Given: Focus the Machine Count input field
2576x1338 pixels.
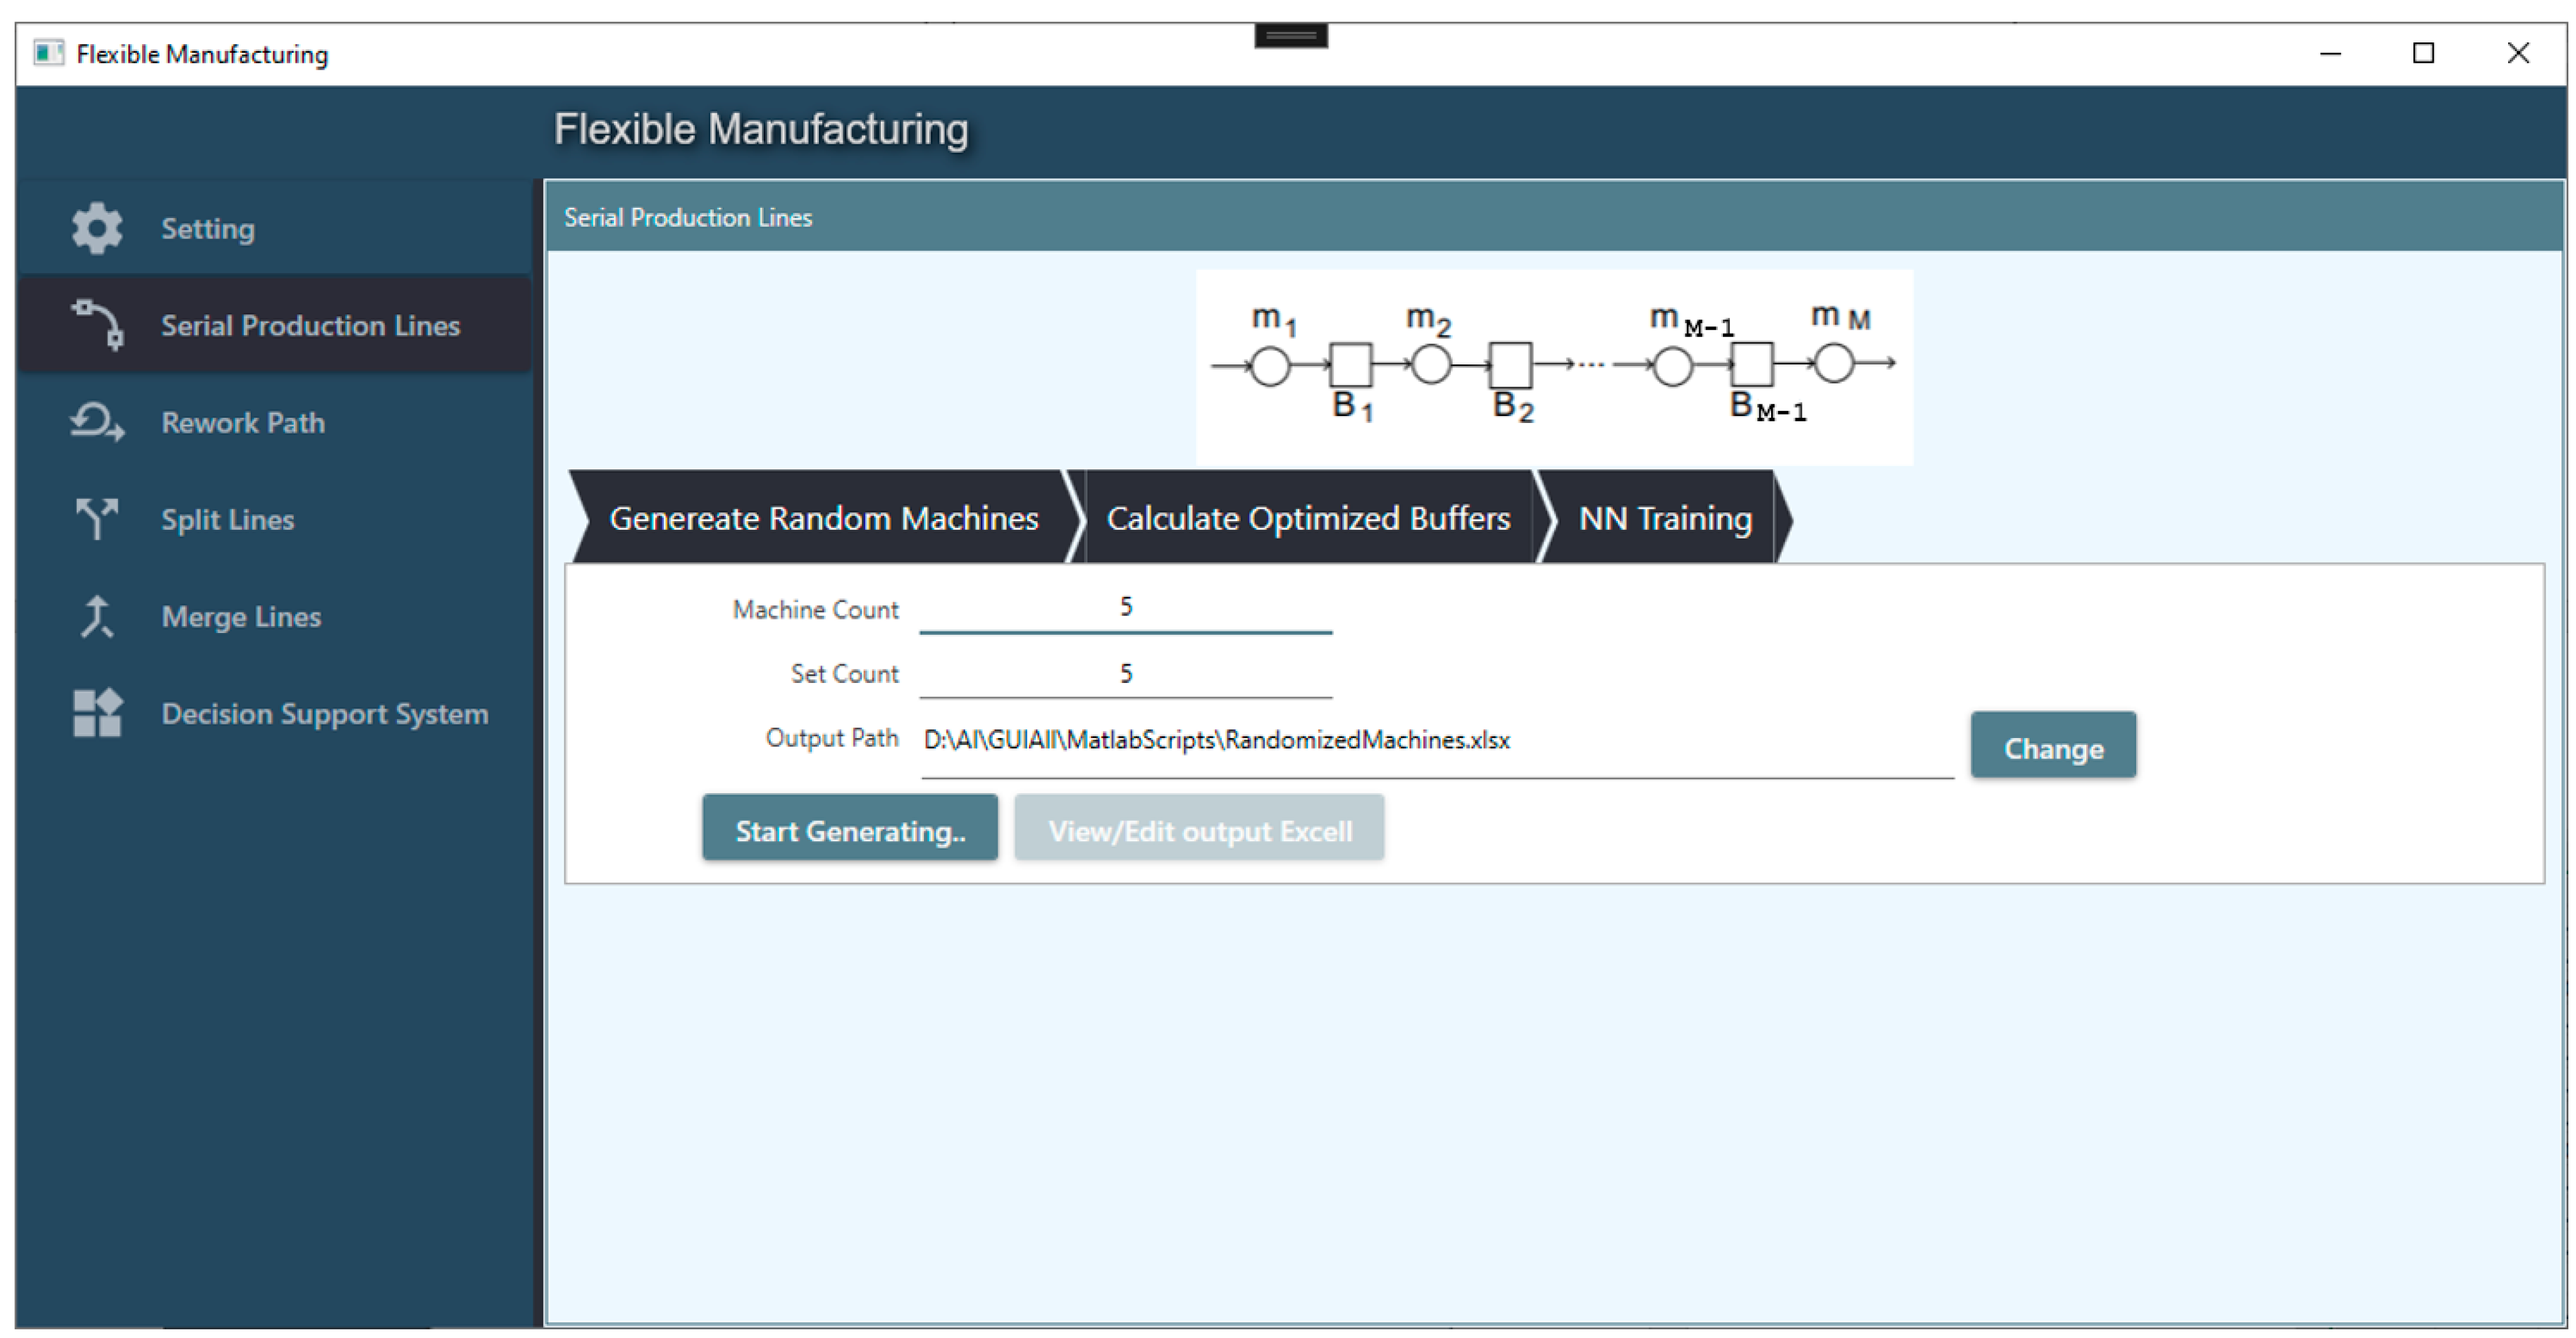Looking at the screenshot, I should (x=1125, y=608).
